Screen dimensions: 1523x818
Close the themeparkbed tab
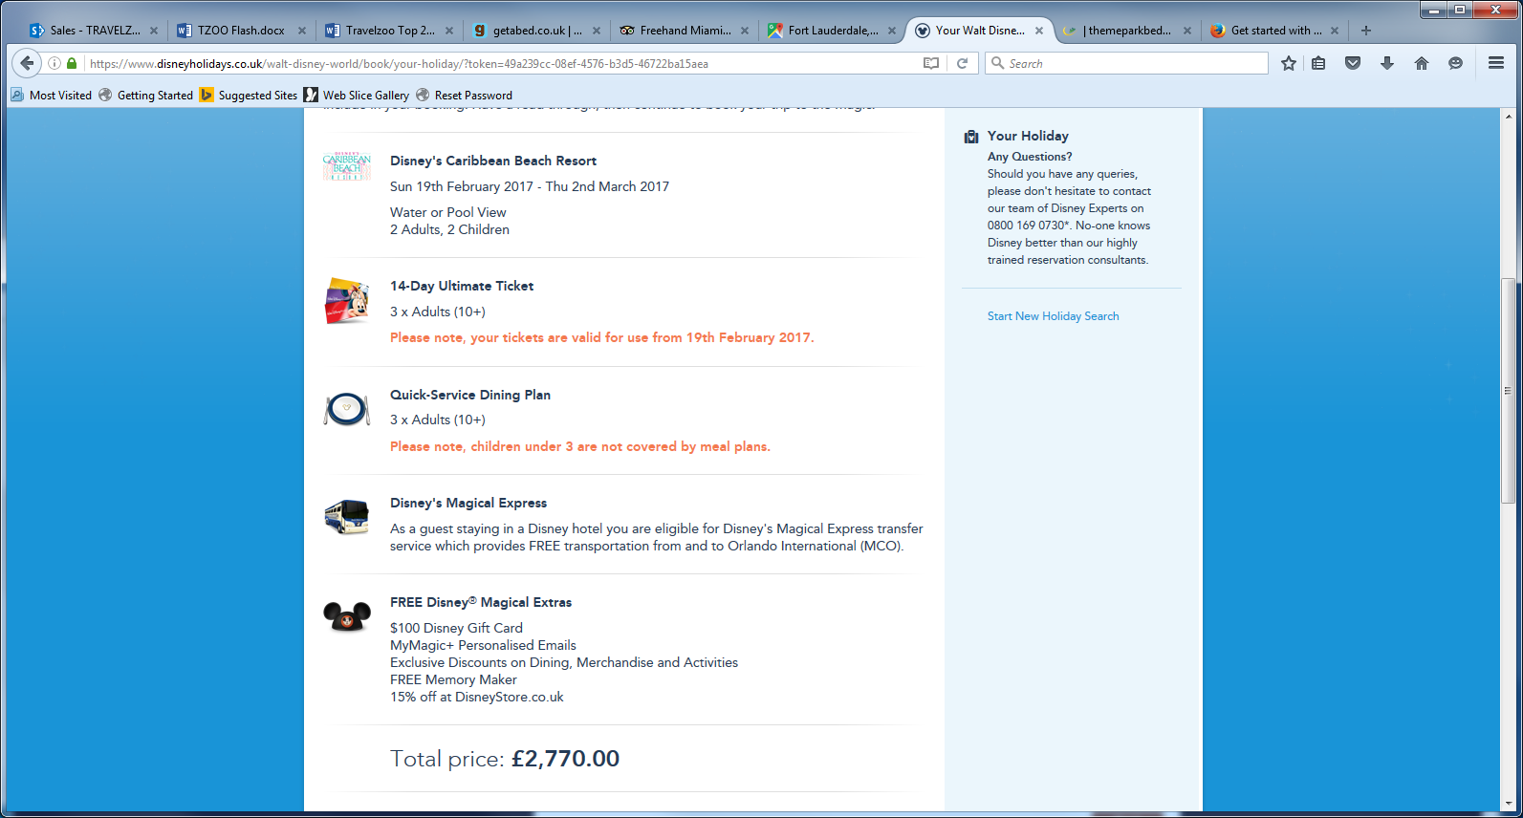[x=1187, y=31]
